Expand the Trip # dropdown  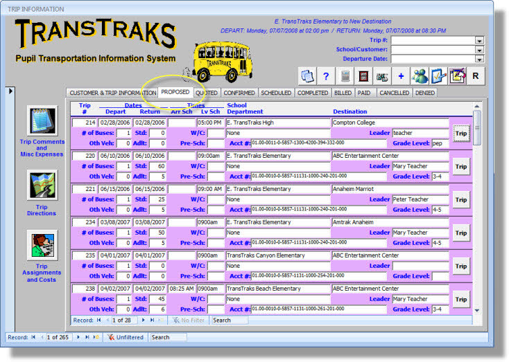(x=479, y=40)
